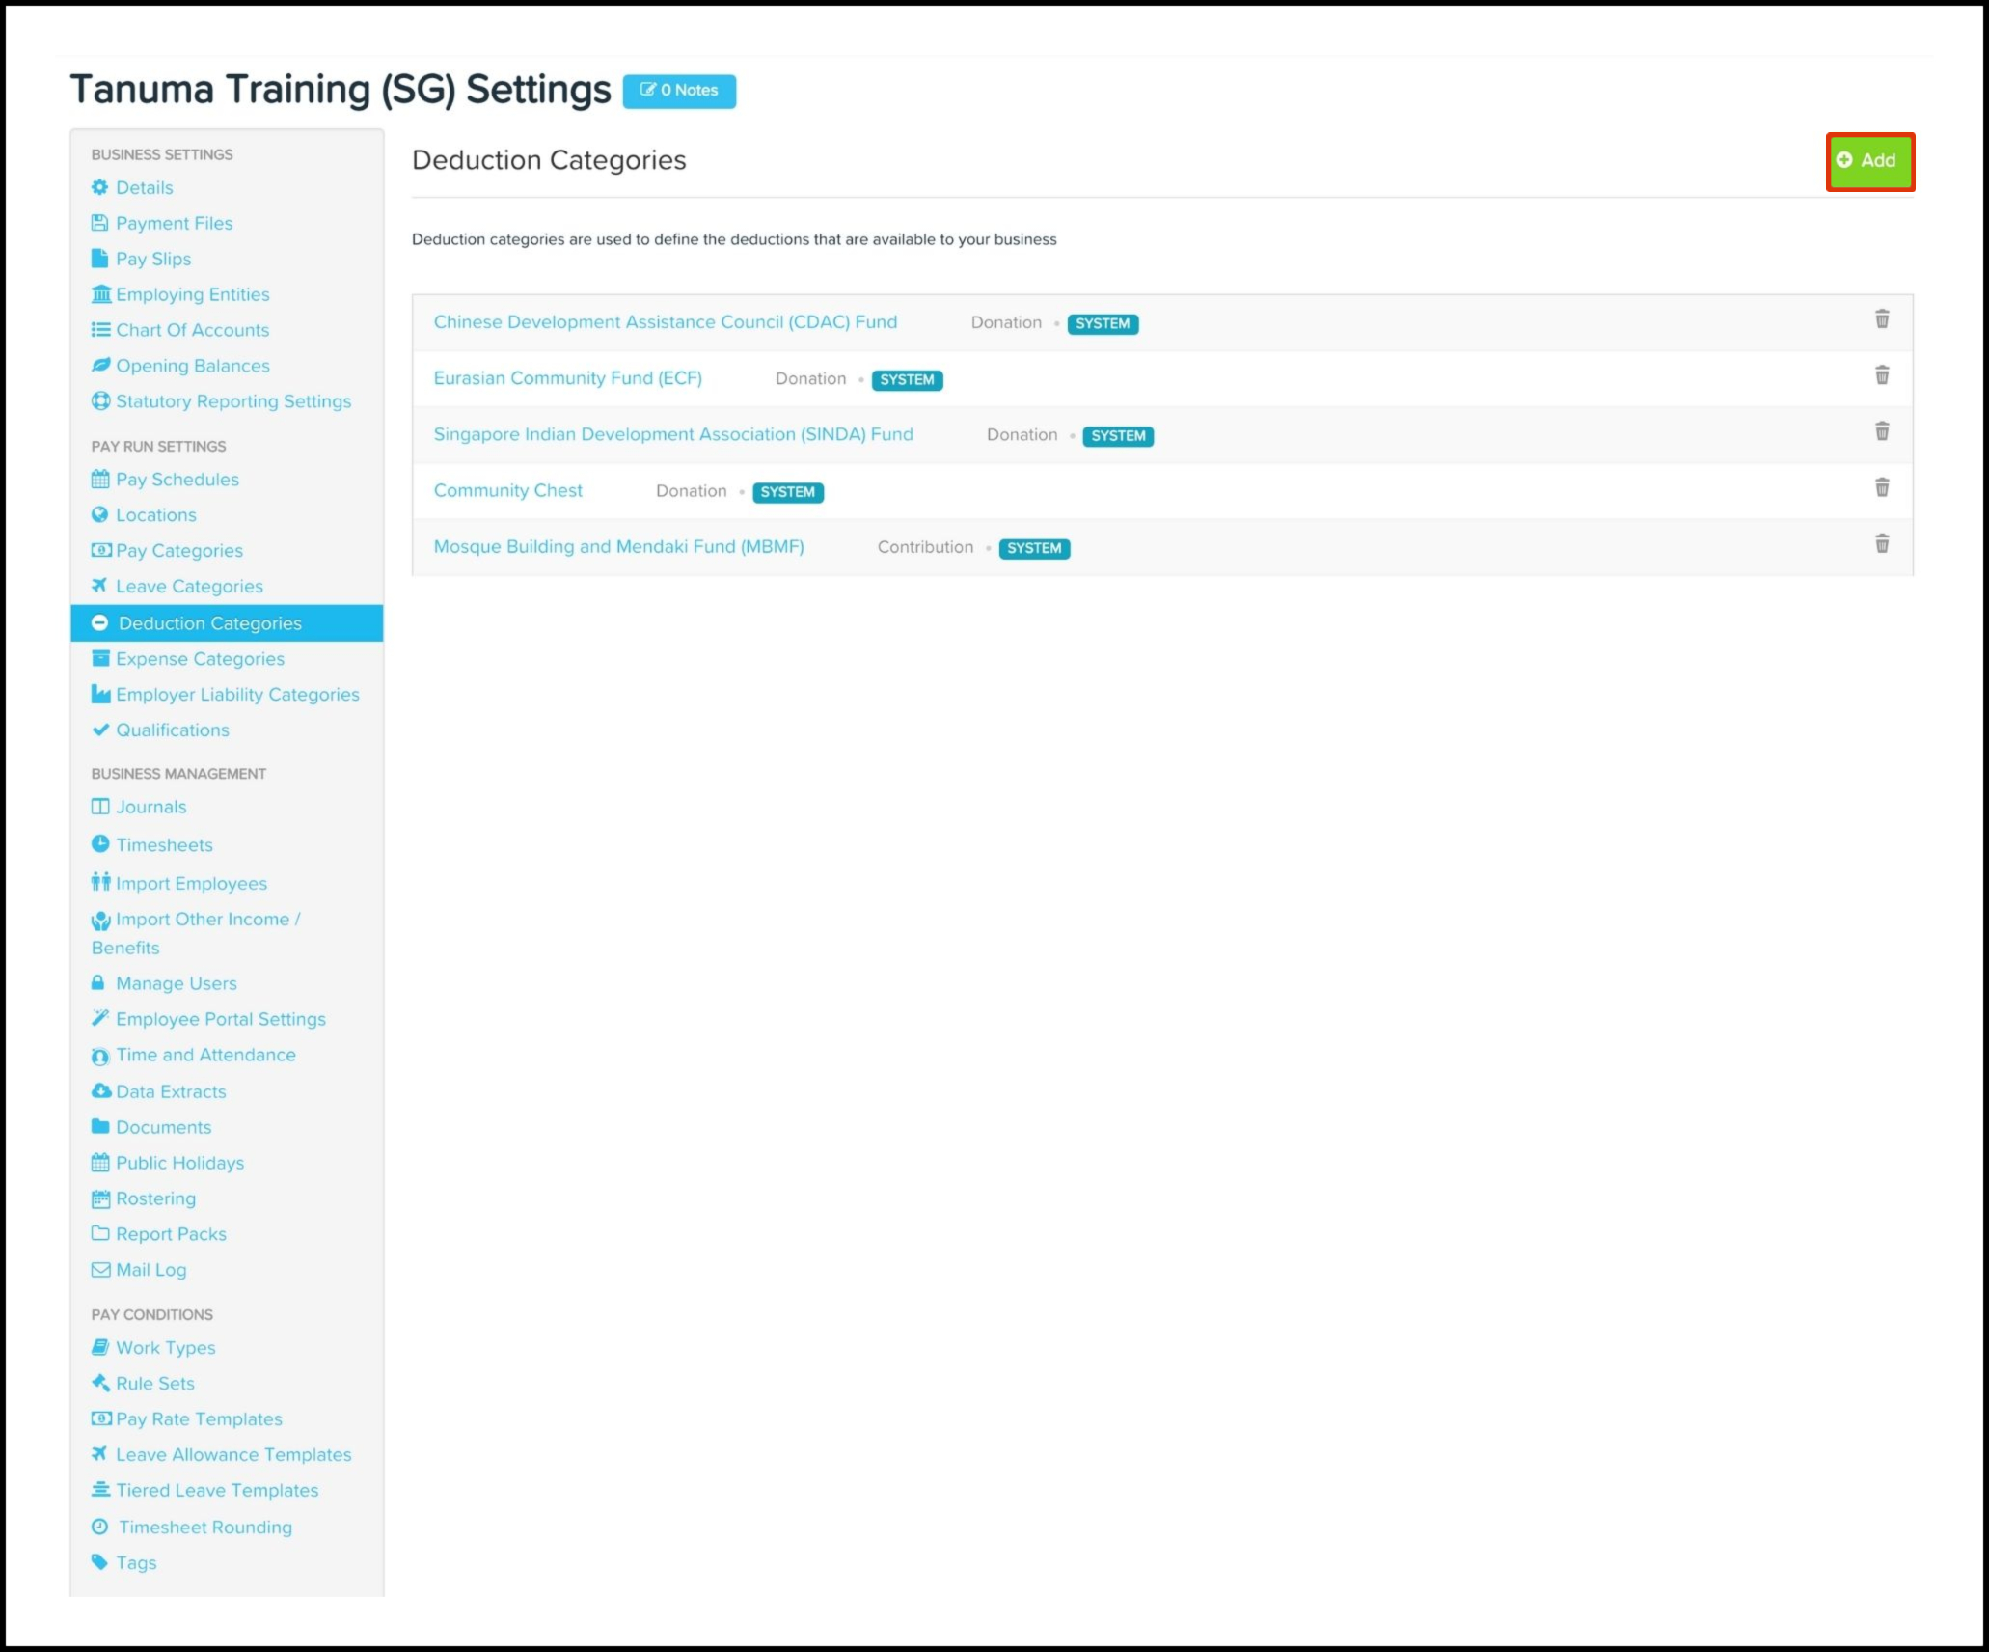The height and width of the screenshot is (1652, 1989).
Task: Click the Data Extracts cloud icon
Action: click(x=100, y=1091)
